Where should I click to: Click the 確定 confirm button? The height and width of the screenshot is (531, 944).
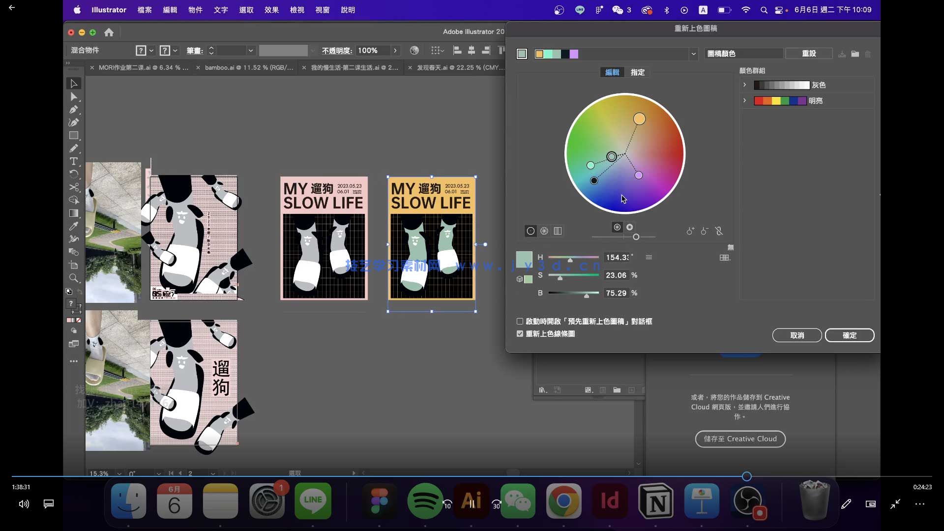point(849,335)
